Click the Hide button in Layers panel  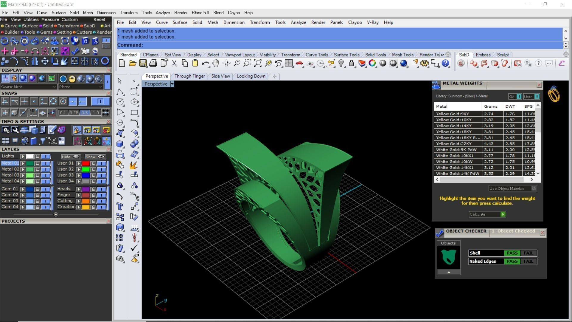(x=71, y=157)
